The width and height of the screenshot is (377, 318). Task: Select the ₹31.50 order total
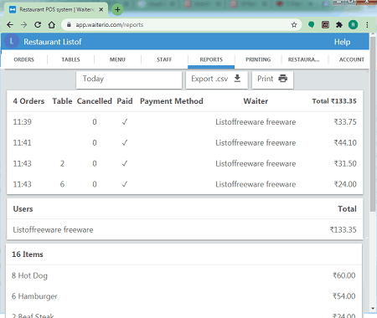click(345, 163)
